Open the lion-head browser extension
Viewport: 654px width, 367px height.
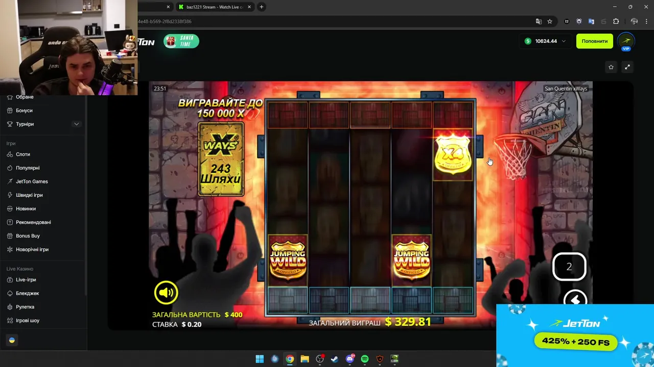coord(579,21)
